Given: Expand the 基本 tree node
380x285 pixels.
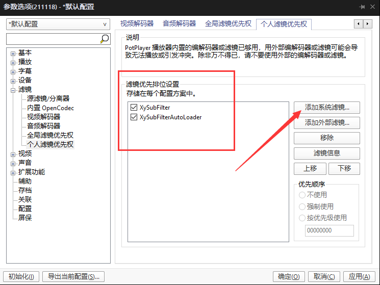Looking at the screenshot, I should tap(13, 54).
